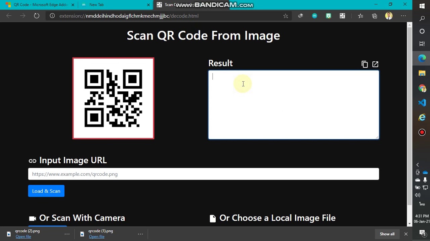Open the QR code scanner extension icon
The width and height of the screenshot is (430, 241).
(x=342, y=16)
